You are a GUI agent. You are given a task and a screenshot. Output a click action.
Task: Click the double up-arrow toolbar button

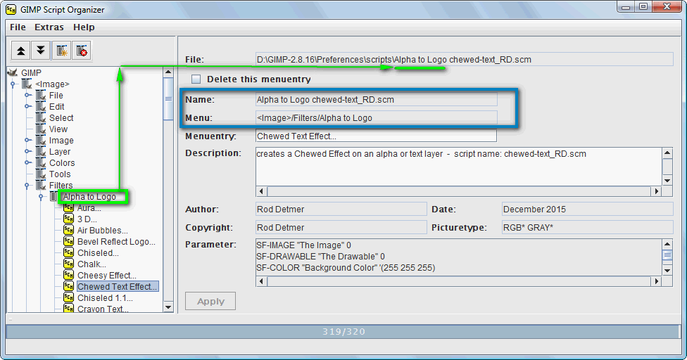pos(20,51)
